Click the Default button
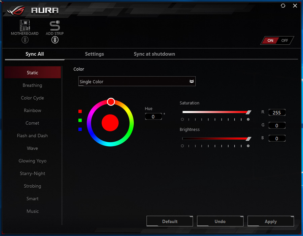 170,221
